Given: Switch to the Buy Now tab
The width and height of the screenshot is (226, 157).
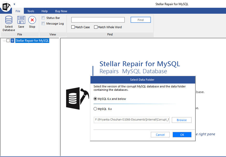Looking at the screenshot, I should tap(61, 11).
